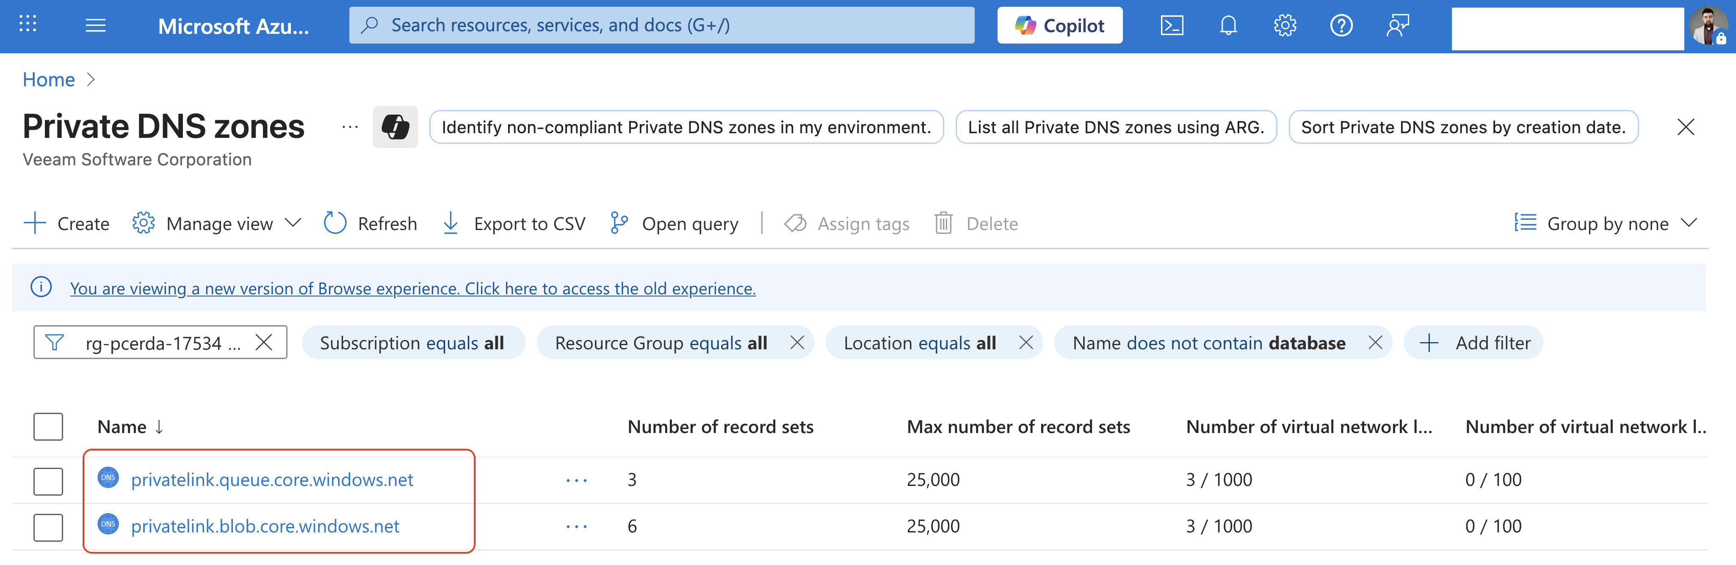
Task: Click 'Identify non-compliant Private DNS zones' suggestion
Action: 686,126
